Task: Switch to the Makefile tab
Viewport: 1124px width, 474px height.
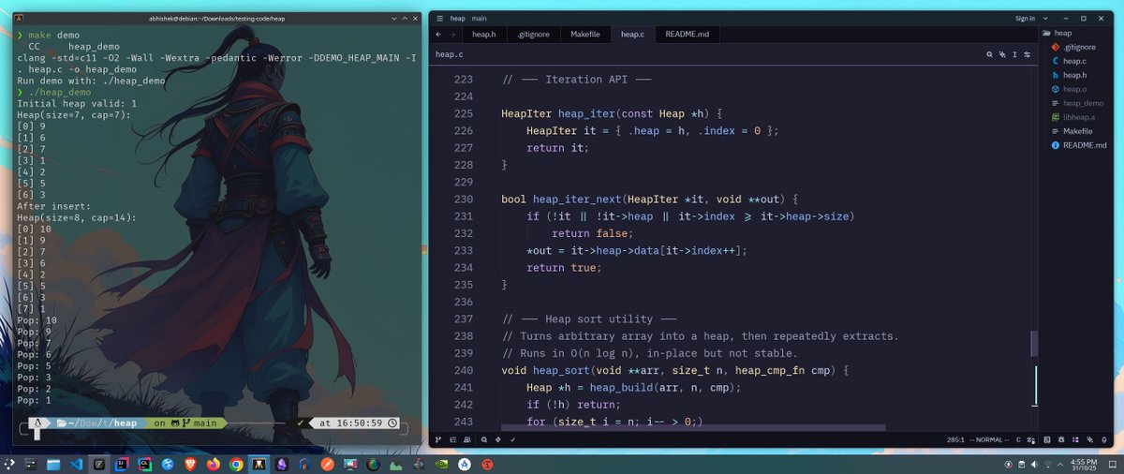Action: click(x=585, y=35)
